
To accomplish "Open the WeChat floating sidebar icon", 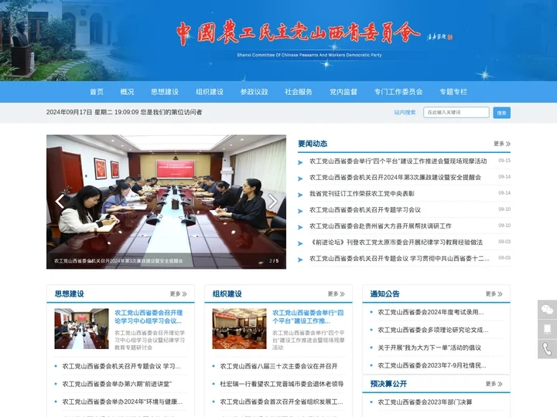I will click(x=547, y=309).
